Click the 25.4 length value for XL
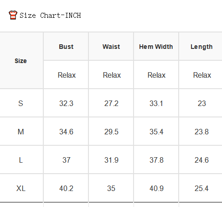The width and height of the screenshot is (222, 207). pos(201,188)
